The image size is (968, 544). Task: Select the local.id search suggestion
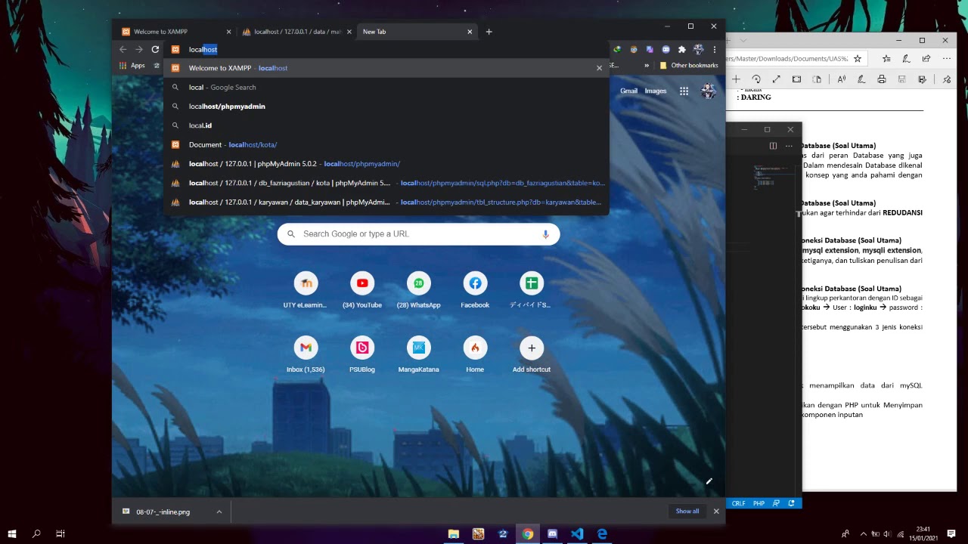click(386, 125)
